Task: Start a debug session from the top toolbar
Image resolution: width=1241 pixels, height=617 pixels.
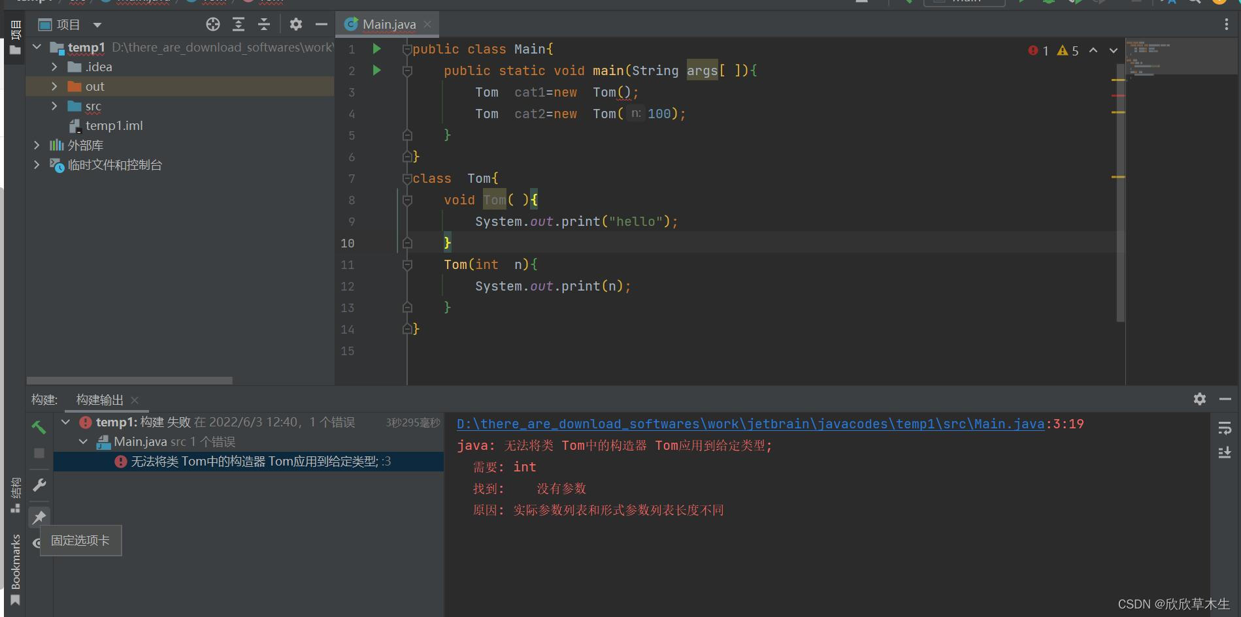Action: coord(1049,2)
